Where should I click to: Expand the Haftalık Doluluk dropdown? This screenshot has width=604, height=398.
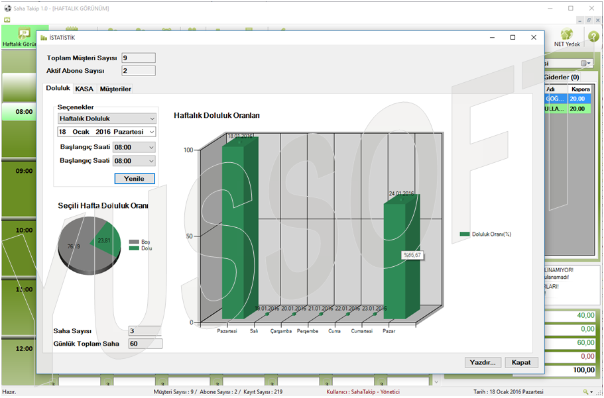click(x=107, y=119)
